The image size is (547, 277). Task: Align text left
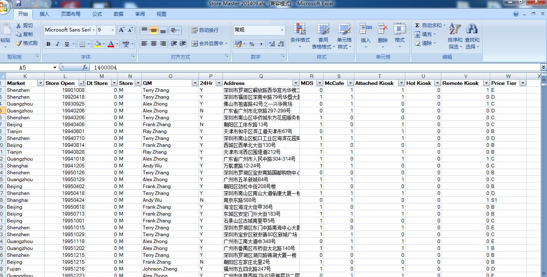[144, 44]
